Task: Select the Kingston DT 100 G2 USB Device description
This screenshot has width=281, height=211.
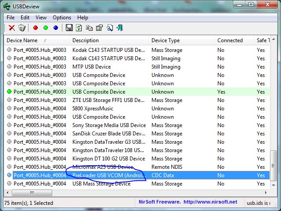Action: pos(108,159)
